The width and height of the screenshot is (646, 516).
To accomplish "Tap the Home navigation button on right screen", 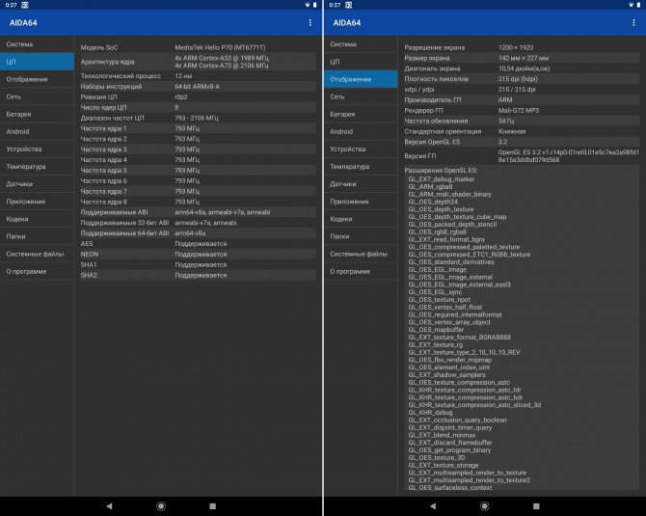I will click(x=484, y=506).
